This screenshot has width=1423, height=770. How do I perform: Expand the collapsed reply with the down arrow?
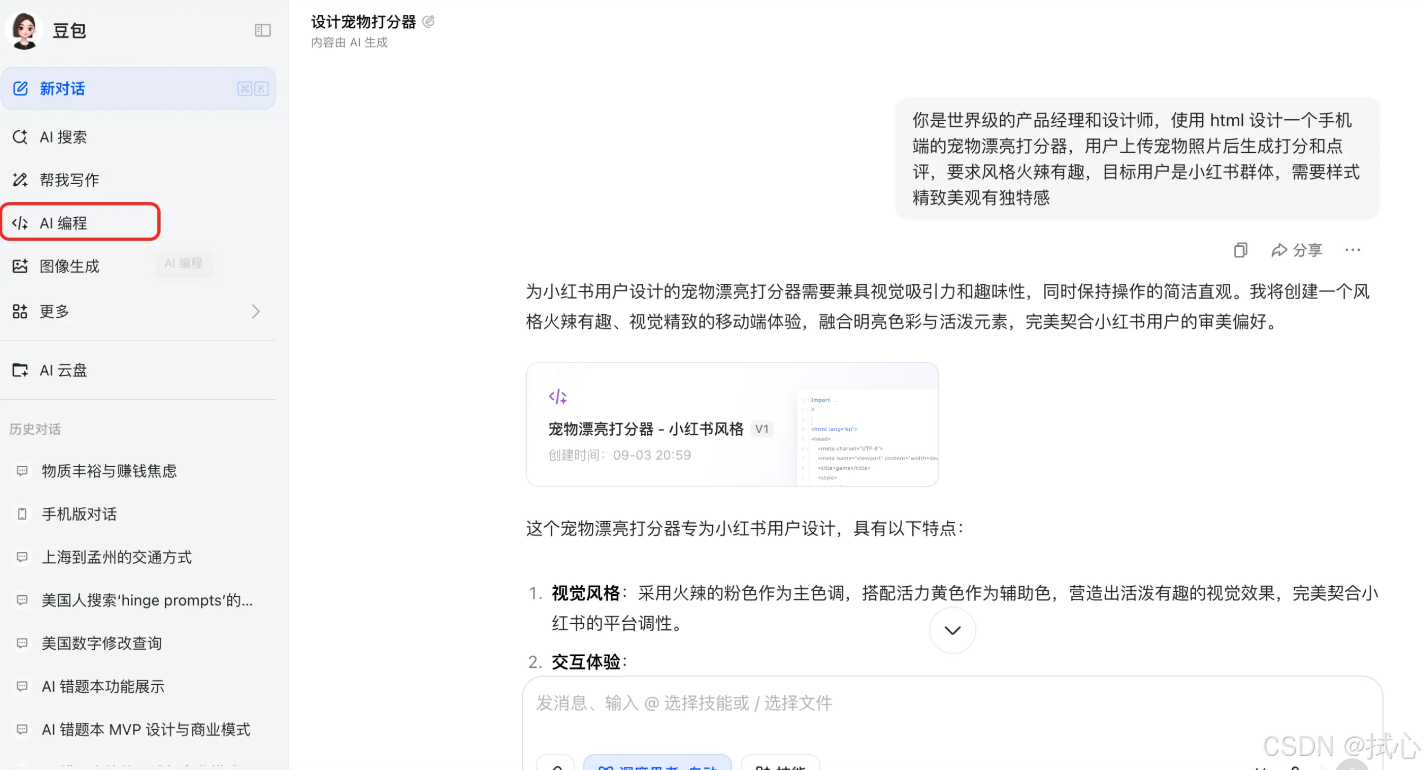tap(952, 630)
